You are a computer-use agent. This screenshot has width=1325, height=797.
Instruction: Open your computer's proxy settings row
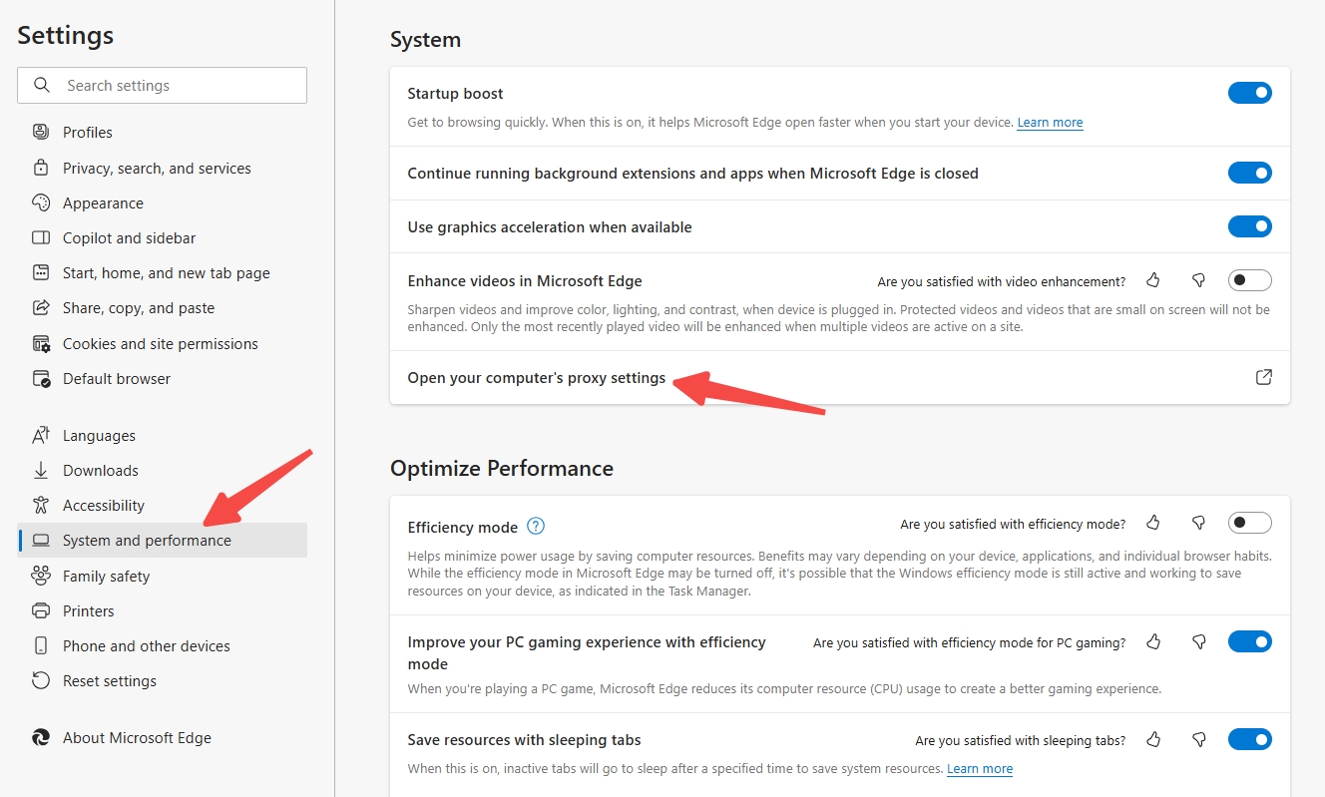pyautogui.click(x=840, y=377)
